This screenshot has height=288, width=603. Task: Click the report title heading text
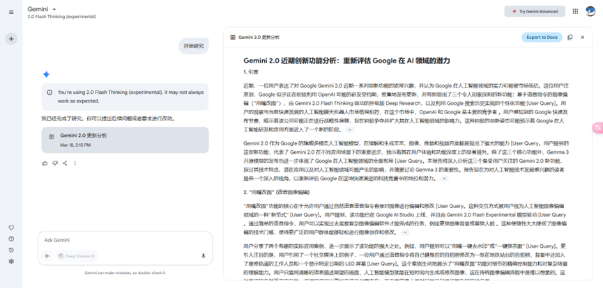(346, 61)
